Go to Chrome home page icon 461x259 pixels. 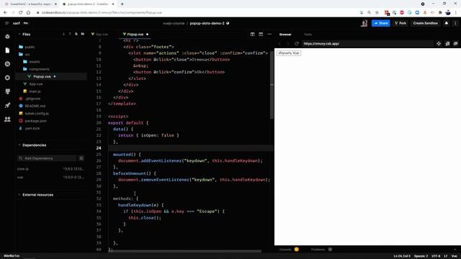(x=28, y=13)
